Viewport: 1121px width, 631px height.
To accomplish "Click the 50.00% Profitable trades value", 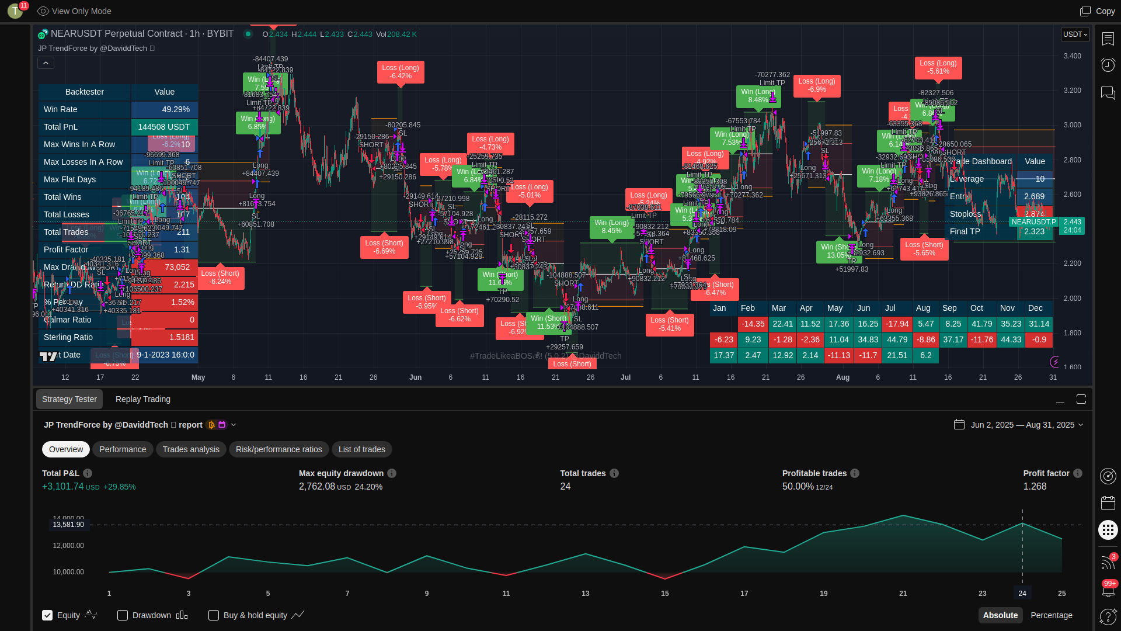I will coord(798,487).
